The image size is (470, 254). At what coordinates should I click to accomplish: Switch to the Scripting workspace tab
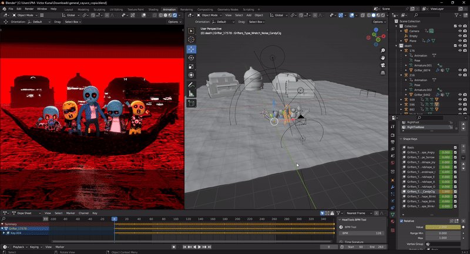248,9
